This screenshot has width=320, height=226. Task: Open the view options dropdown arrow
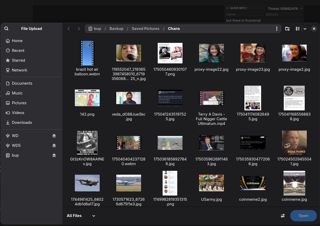click(x=305, y=29)
